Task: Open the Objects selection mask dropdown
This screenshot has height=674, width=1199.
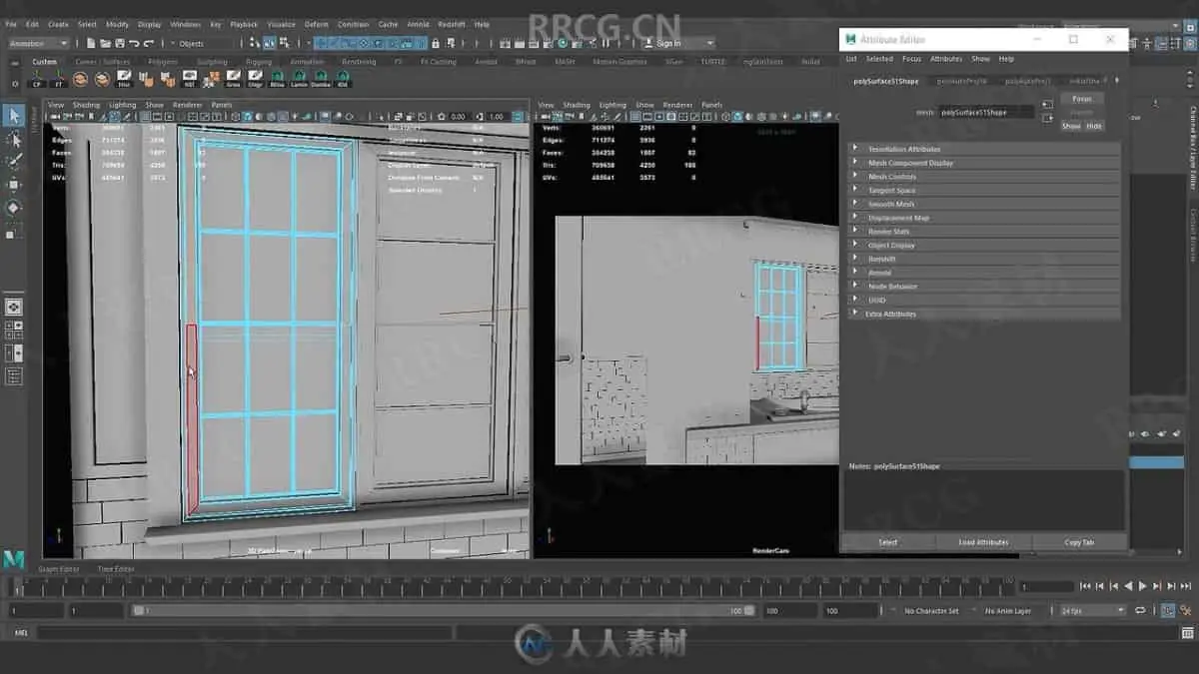Action: [203, 43]
